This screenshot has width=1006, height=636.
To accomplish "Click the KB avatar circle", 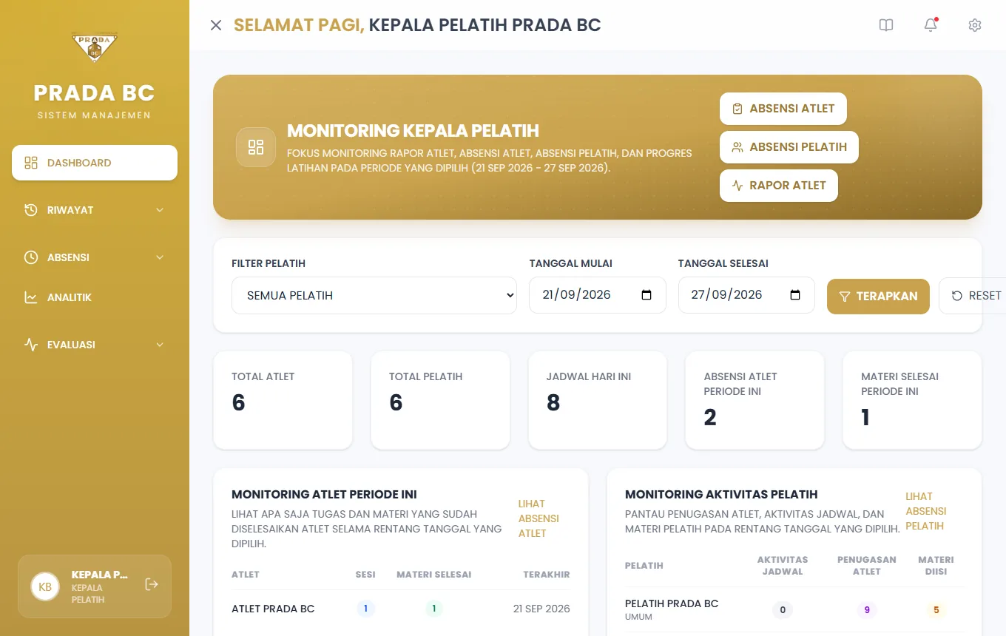I will [45, 586].
